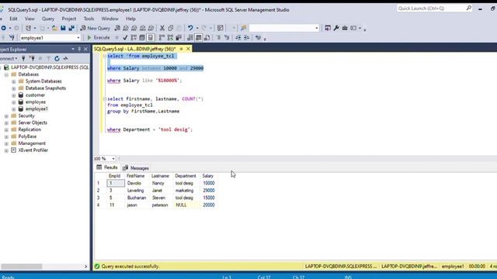
Task: Click the NULL Department cell in results
Action: 187,205
